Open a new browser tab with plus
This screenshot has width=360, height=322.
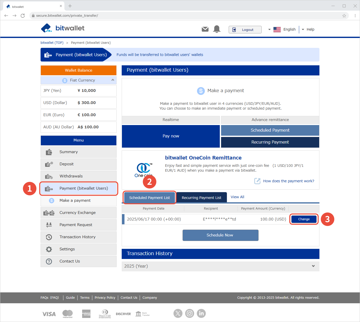(x=70, y=6)
